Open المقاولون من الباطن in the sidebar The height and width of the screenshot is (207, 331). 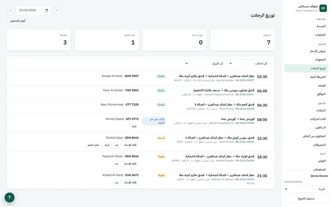(306, 136)
